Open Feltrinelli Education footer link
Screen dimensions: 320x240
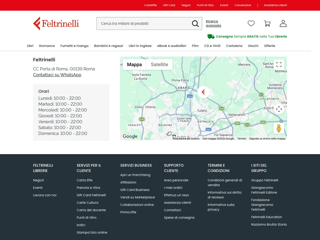pyautogui.click(x=266, y=217)
